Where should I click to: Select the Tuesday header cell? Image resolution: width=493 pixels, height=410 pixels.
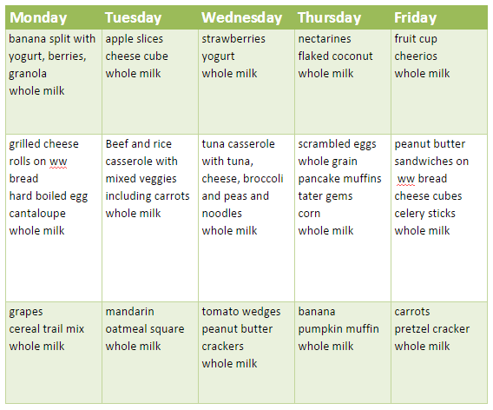pos(150,17)
